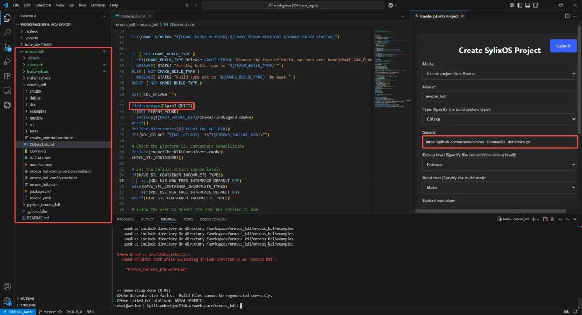
Task: Toggle the primary side bar
Action: tap(519, 5)
